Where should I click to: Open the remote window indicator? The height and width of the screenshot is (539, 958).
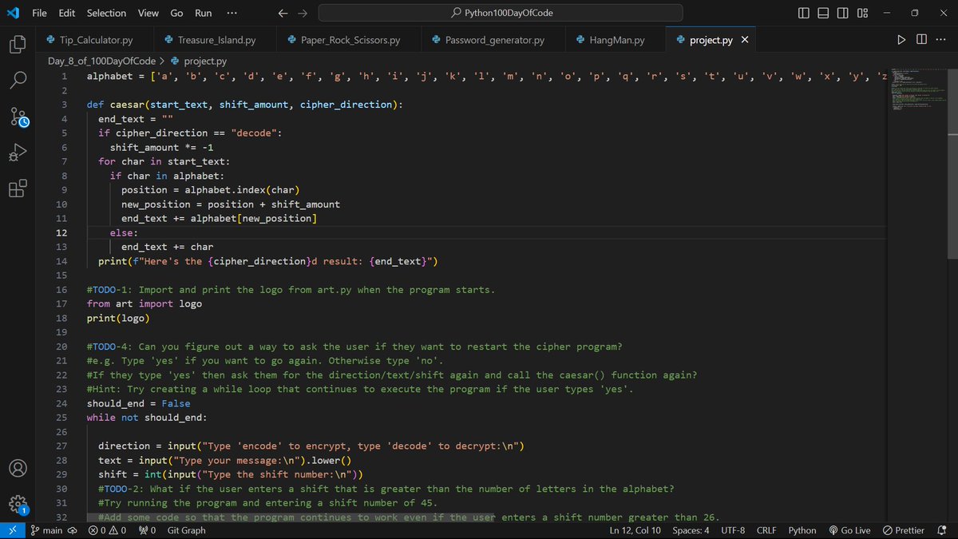click(x=11, y=530)
